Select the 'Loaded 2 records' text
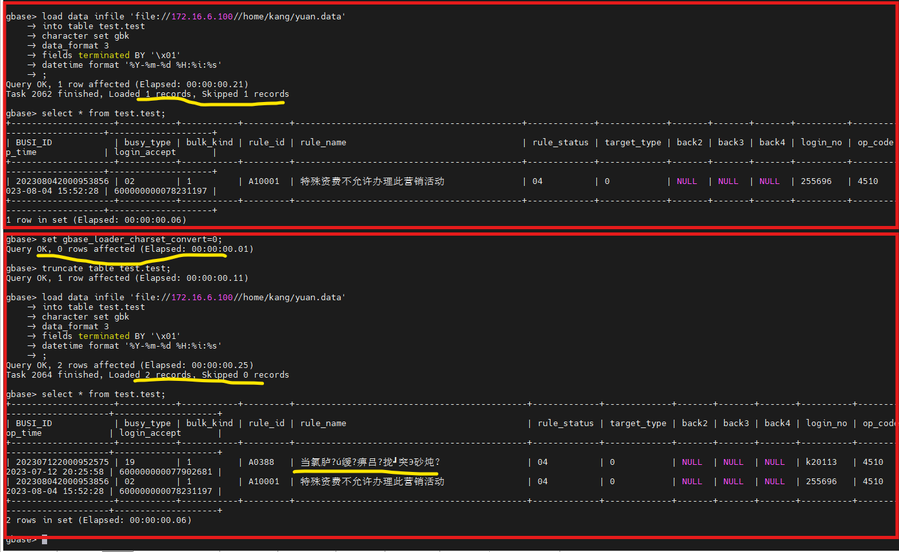The width and height of the screenshot is (899, 552). pos(150,375)
